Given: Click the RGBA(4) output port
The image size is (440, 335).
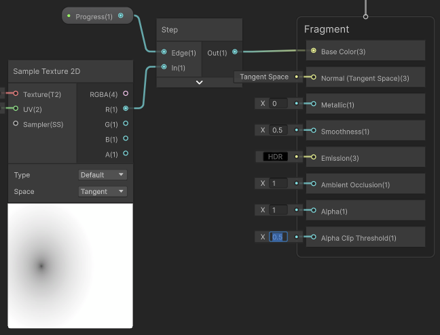Looking at the screenshot, I should (x=126, y=94).
